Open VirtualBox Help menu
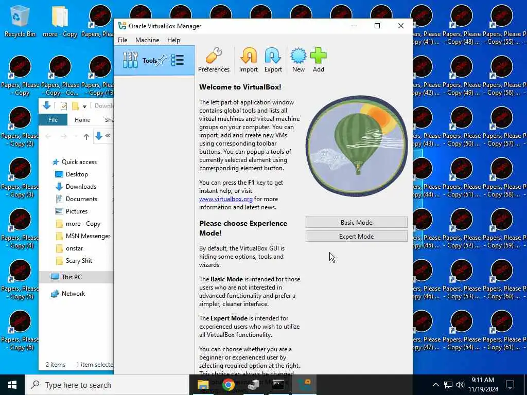The height and width of the screenshot is (395, 527). click(173, 40)
